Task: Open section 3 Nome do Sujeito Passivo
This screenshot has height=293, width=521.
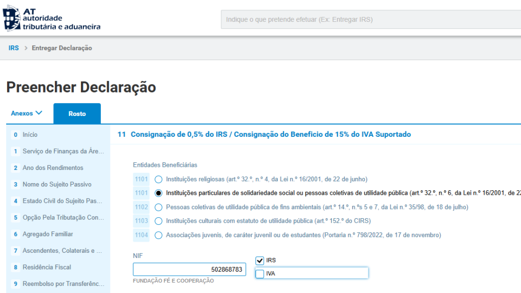Action: [57, 184]
